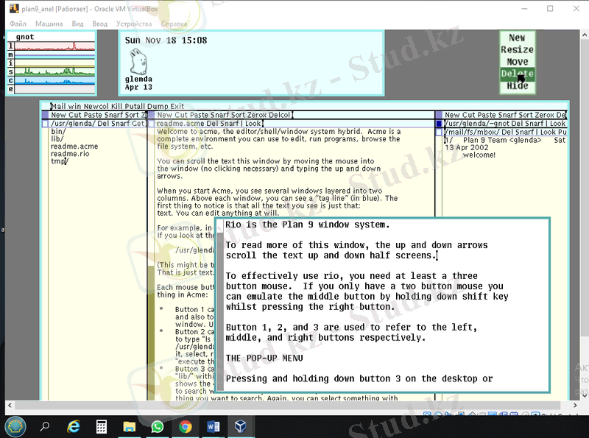Open Google Chrome from the taskbar
589x438 pixels.
(x=185, y=425)
